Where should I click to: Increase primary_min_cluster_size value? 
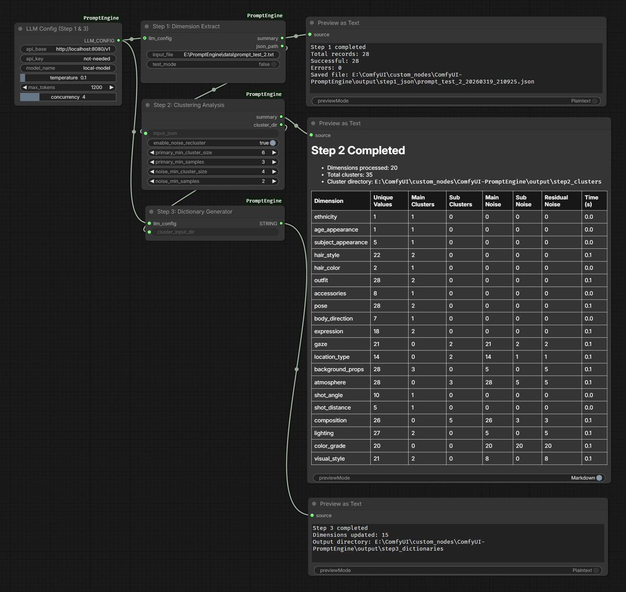click(x=274, y=152)
